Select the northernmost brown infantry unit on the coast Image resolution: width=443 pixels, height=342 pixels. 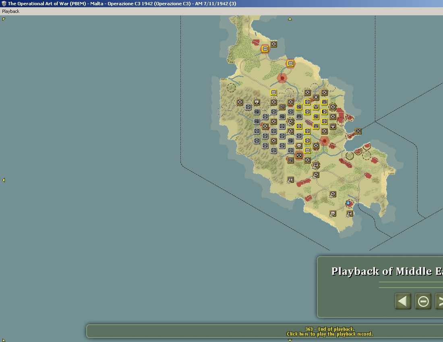273,44
